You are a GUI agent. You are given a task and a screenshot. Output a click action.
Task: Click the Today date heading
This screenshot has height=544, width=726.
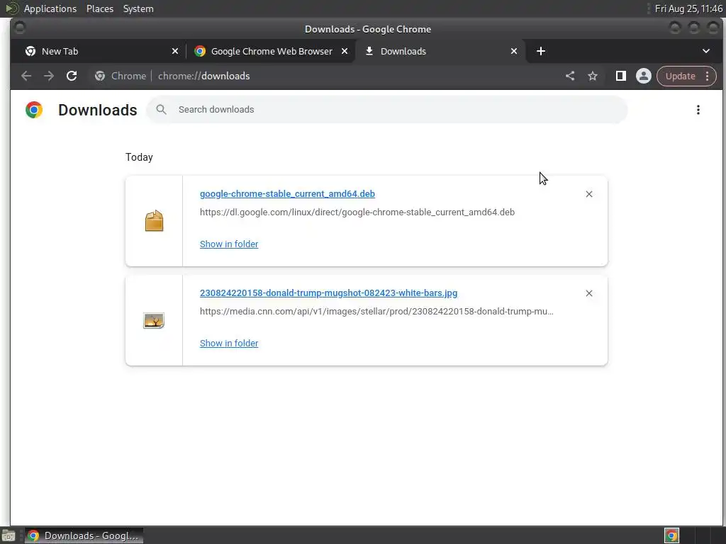[x=139, y=157]
